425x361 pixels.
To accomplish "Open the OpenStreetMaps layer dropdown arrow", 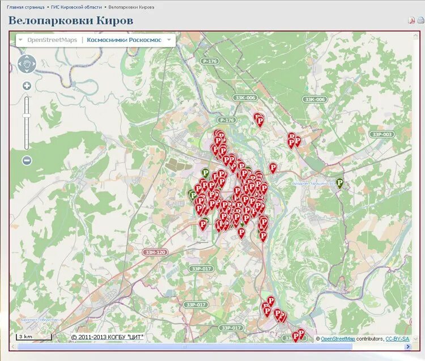I will coord(20,40).
